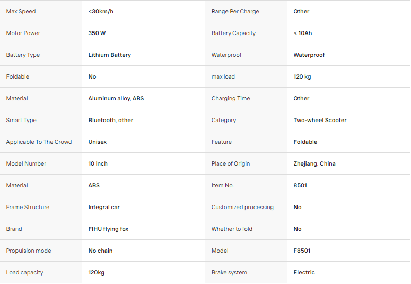The width and height of the screenshot is (411, 284).
Task: Click the Brake system label
Action: (x=229, y=272)
